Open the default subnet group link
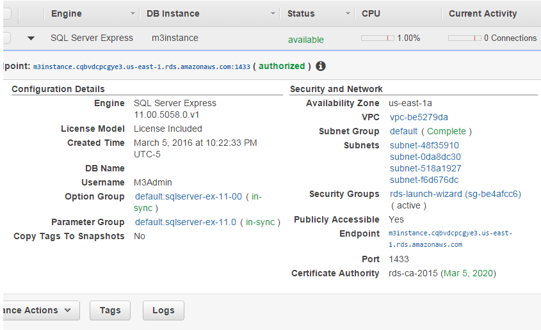Image resolution: width=541 pixels, height=330 pixels. 403,131
